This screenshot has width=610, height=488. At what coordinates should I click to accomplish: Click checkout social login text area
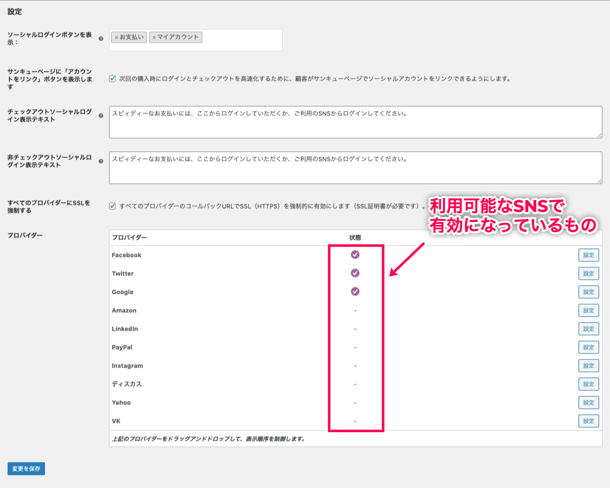click(x=355, y=122)
